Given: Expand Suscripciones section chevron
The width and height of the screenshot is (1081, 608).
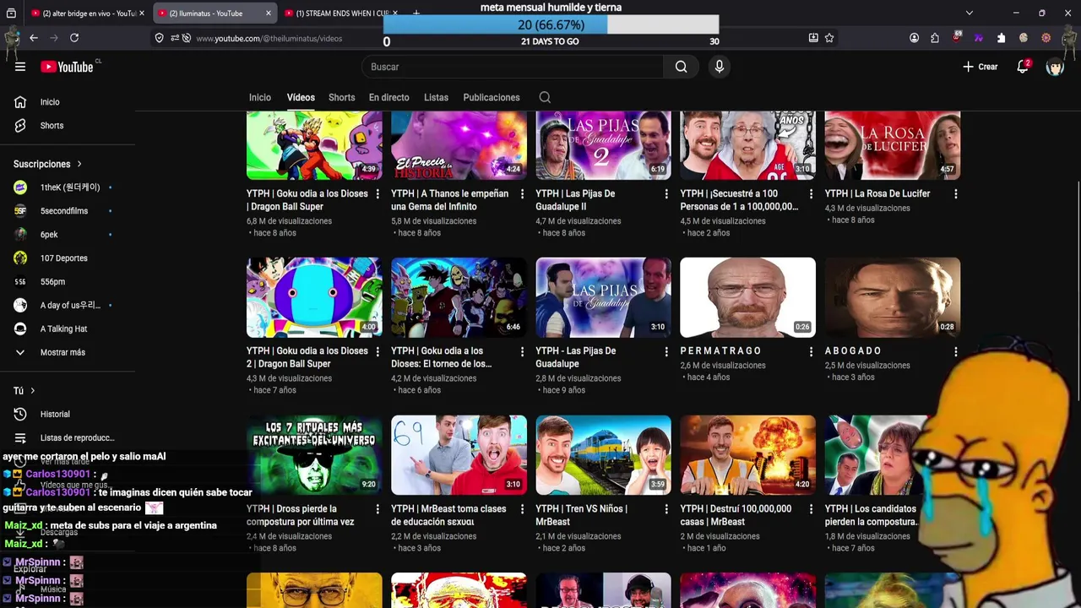Looking at the screenshot, I should [79, 164].
